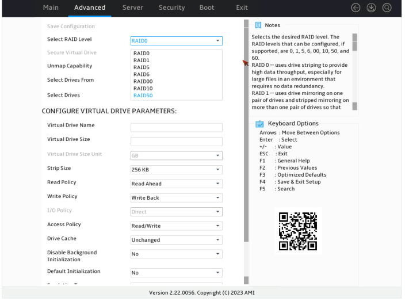The width and height of the screenshot is (409, 305).
Task: Click Save Configuration link
Action: click(x=72, y=26)
